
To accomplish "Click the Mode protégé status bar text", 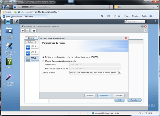I will (111, 113).
